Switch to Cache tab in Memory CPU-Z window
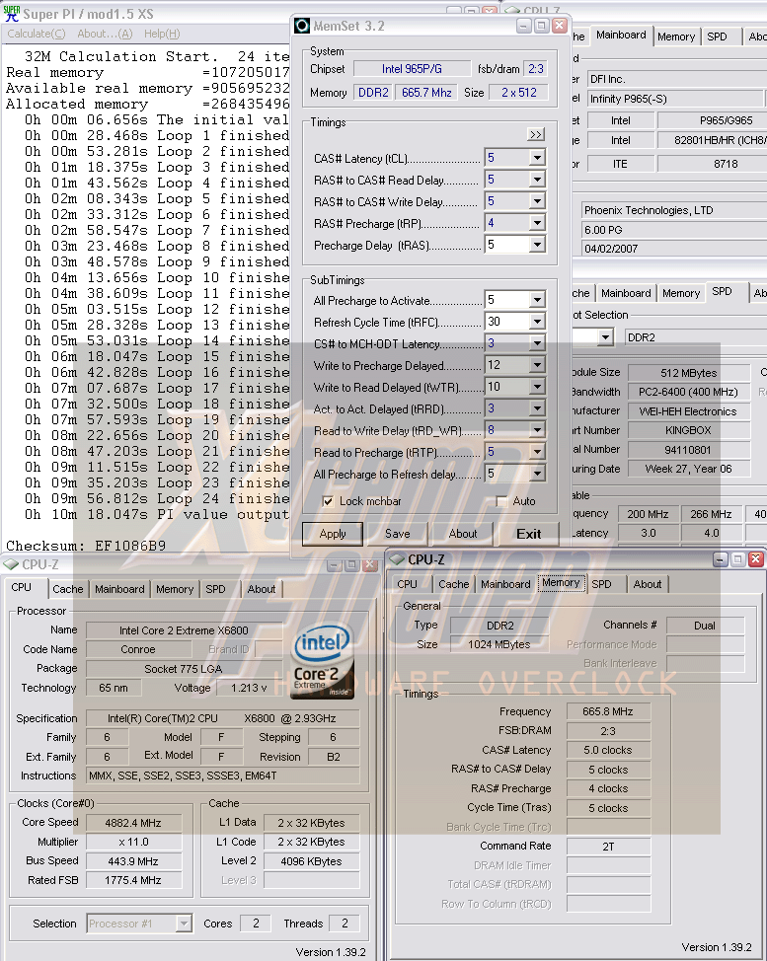The width and height of the screenshot is (767, 961). [x=454, y=585]
